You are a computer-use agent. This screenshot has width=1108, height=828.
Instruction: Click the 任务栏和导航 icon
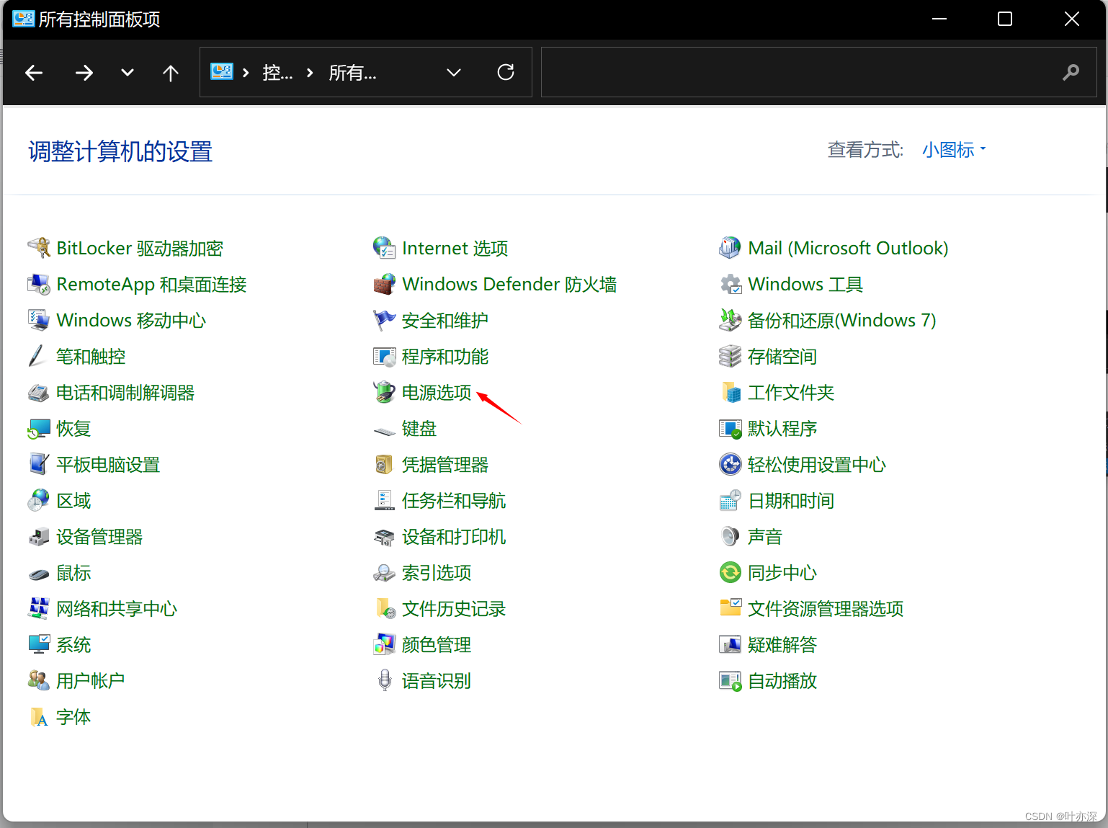[x=384, y=500]
